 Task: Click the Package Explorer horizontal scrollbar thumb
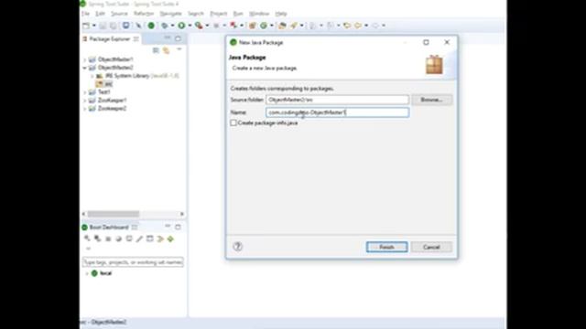(x=114, y=214)
